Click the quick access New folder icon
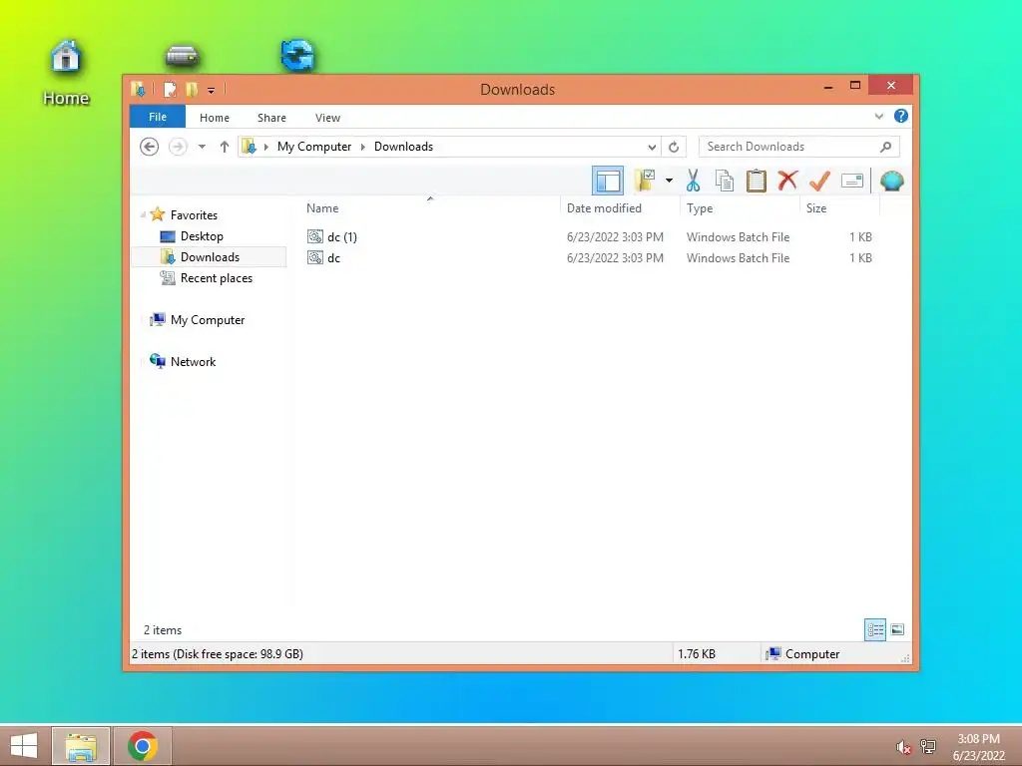The width and height of the screenshot is (1022, 766). click(x=192, y=89)
